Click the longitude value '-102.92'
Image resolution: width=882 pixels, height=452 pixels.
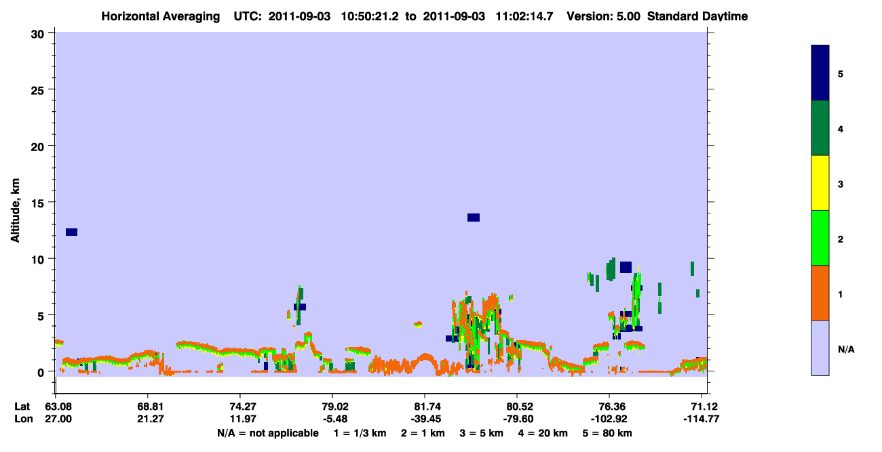(609, 419)
